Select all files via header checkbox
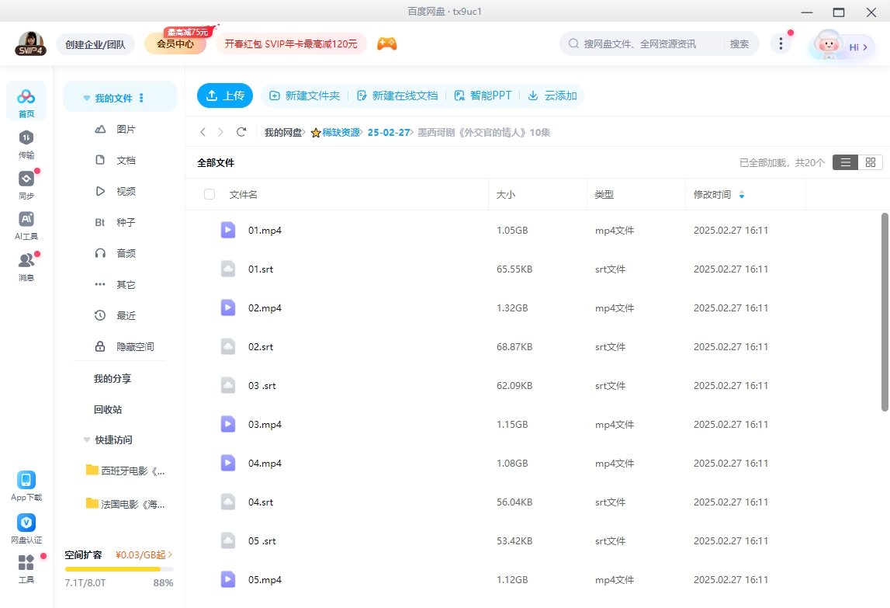The height and width of the screenshot is (608, 890). tap(210, 194)
